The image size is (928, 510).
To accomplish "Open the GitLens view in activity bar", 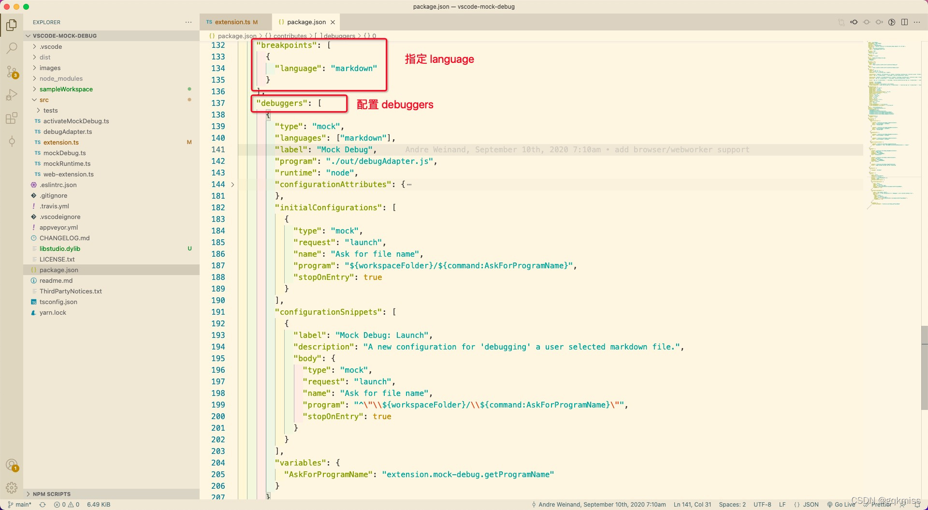I will coord(12,141).
